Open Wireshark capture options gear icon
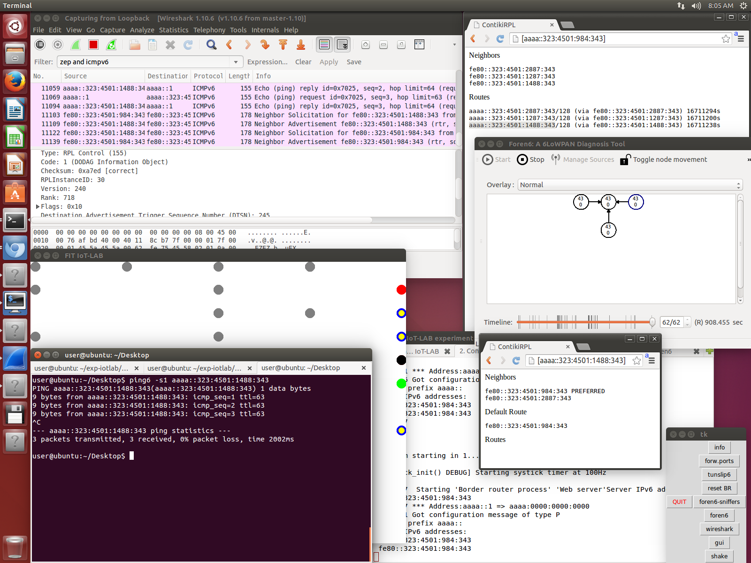751x563 pixels. (x=58, y=45)
